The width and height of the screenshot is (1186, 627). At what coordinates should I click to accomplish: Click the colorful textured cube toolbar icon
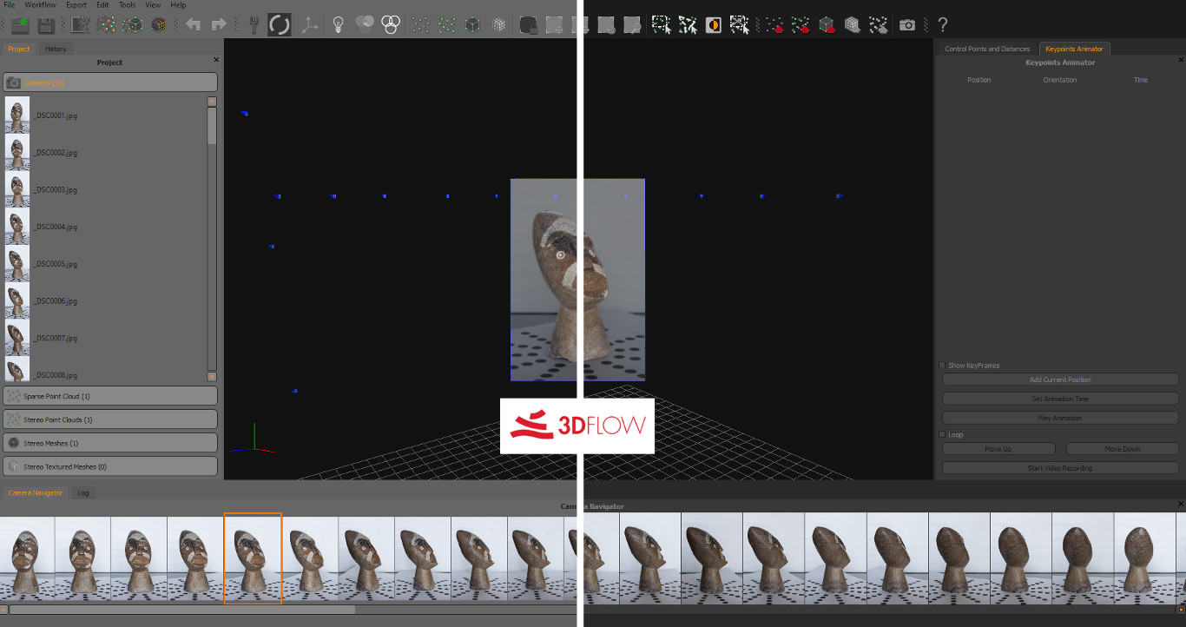pos(159,25)
